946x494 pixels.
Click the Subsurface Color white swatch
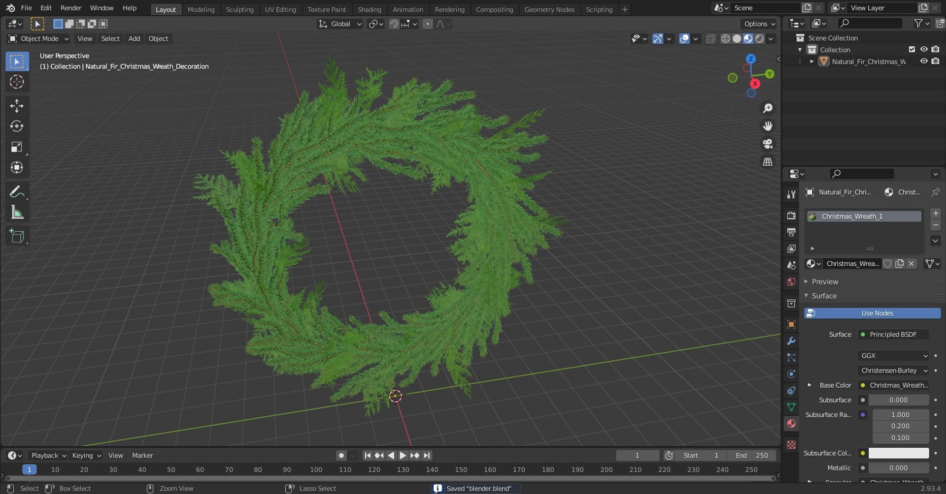pos(898,453)
